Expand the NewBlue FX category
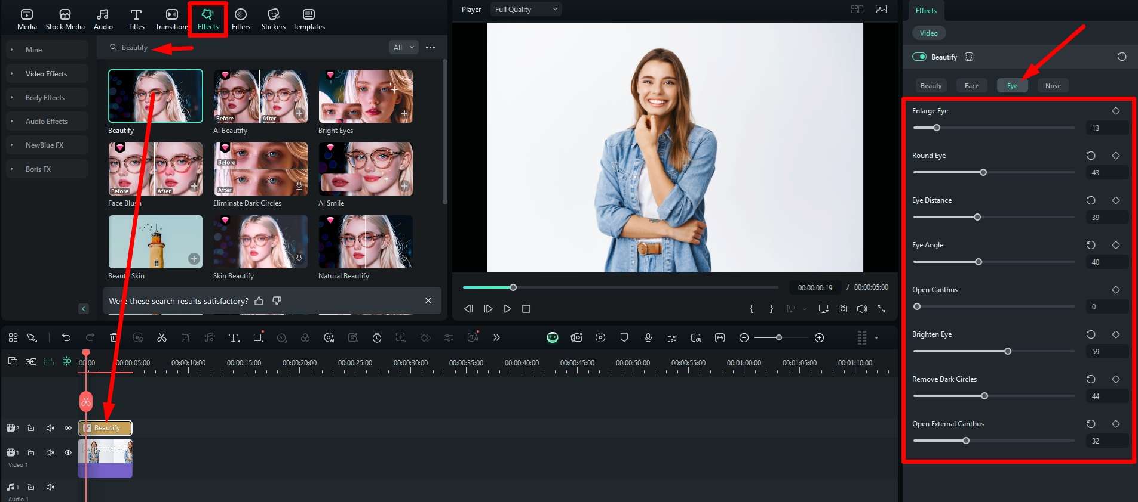 tap(47, 145)
